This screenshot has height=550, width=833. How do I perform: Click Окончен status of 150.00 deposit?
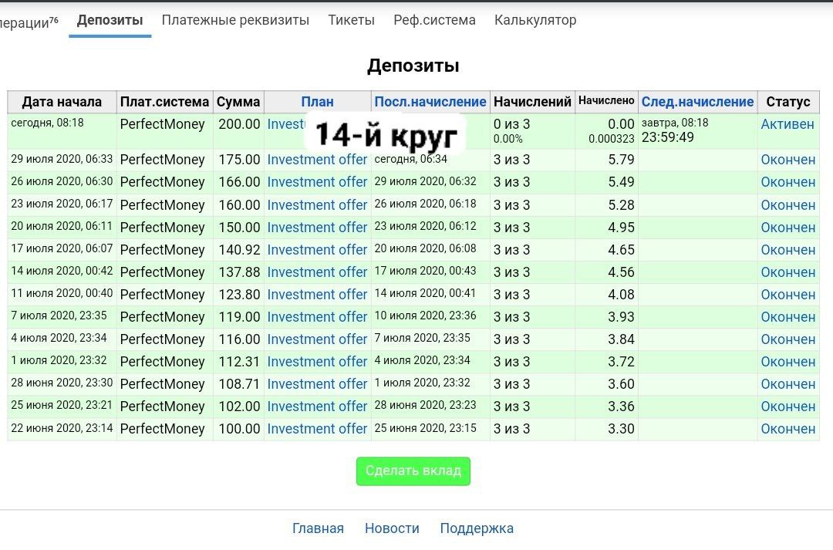(x=787, y=227)
